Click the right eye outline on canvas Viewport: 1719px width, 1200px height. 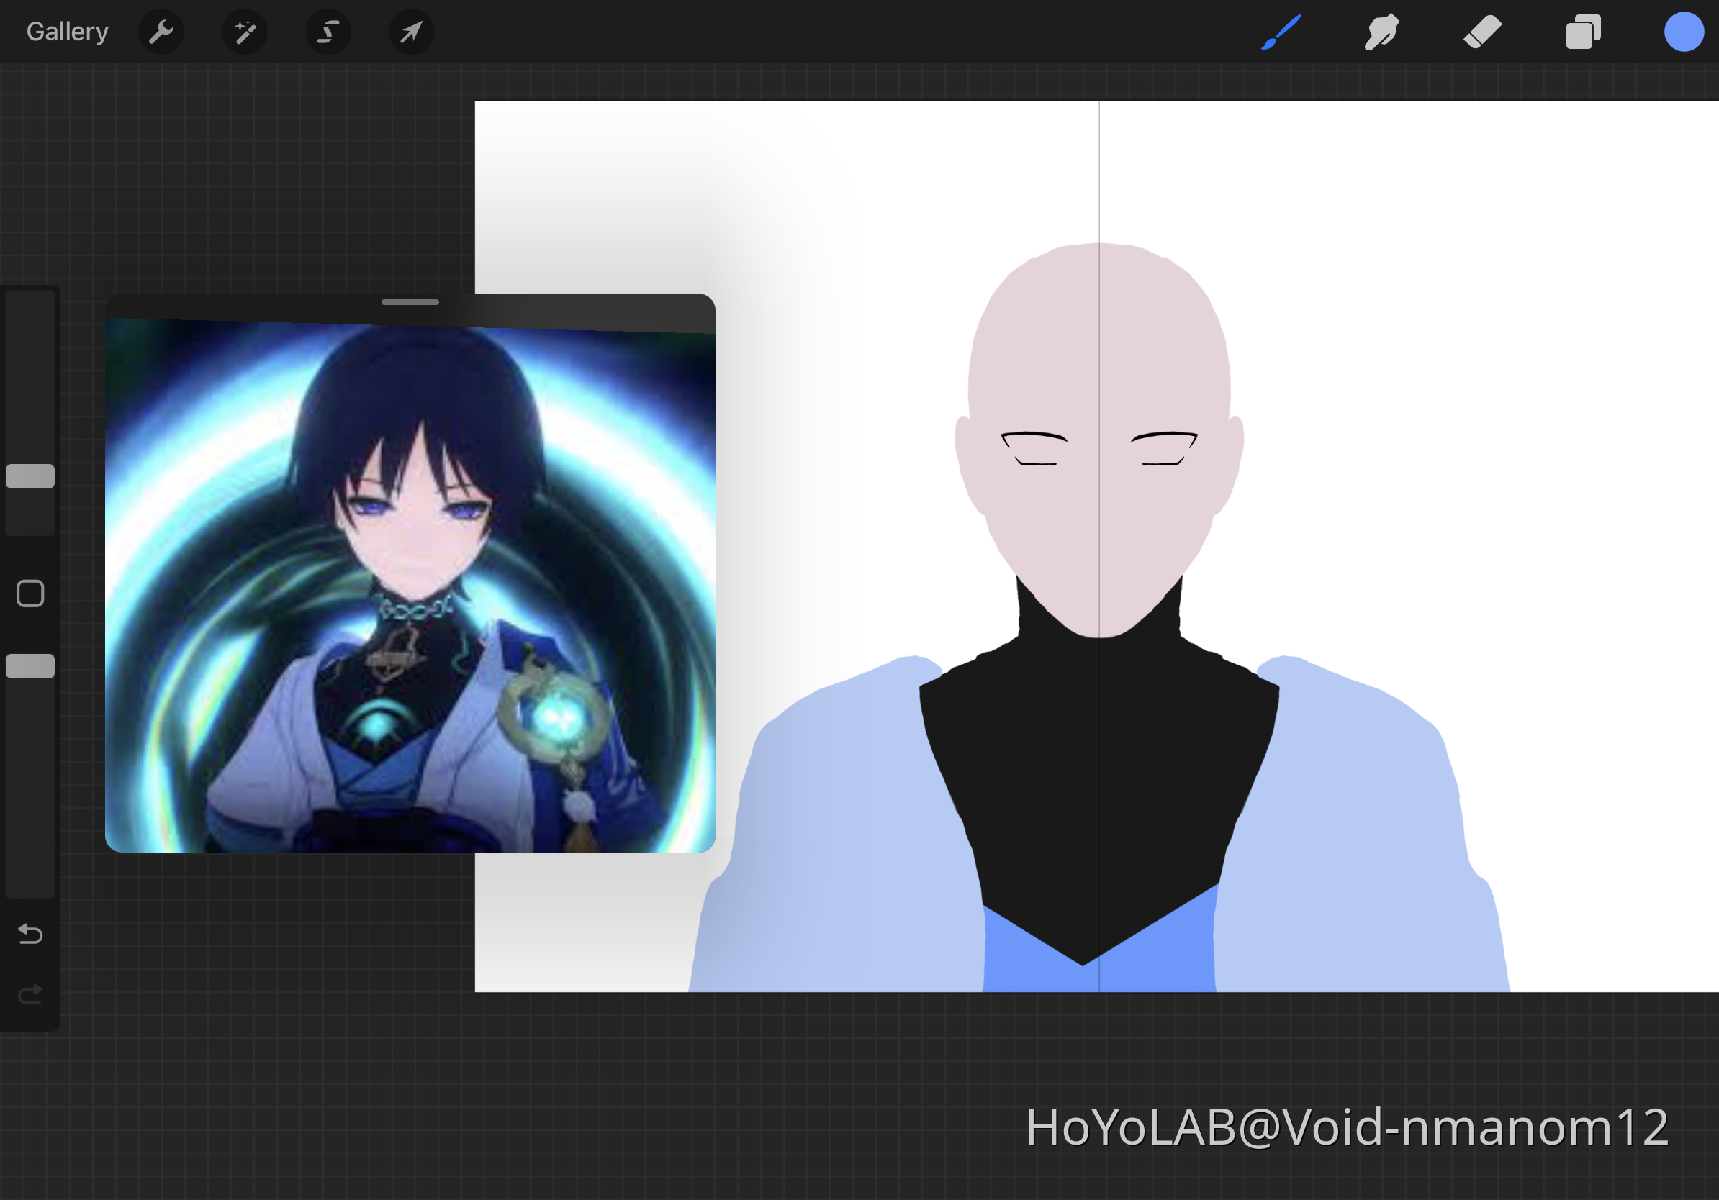[1163, 447]
